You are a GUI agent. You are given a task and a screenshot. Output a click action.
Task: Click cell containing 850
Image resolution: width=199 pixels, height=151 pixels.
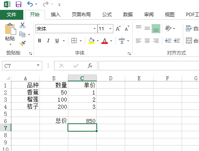[82, 121]
